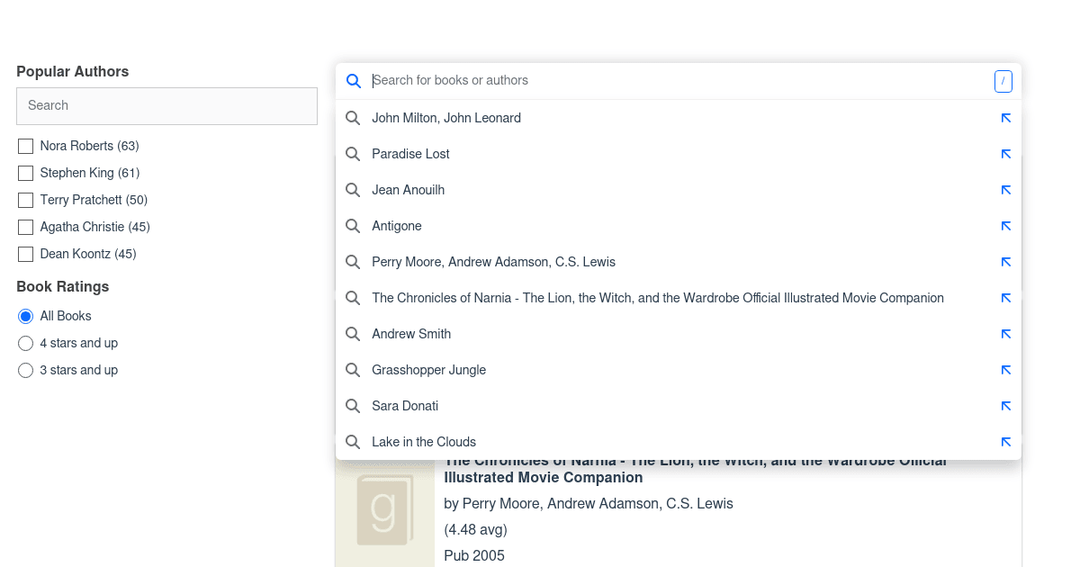Click the fill arrow beside "John Milton, John Leonard"
1080x567 pixels.
click(x=1005, y=118)
